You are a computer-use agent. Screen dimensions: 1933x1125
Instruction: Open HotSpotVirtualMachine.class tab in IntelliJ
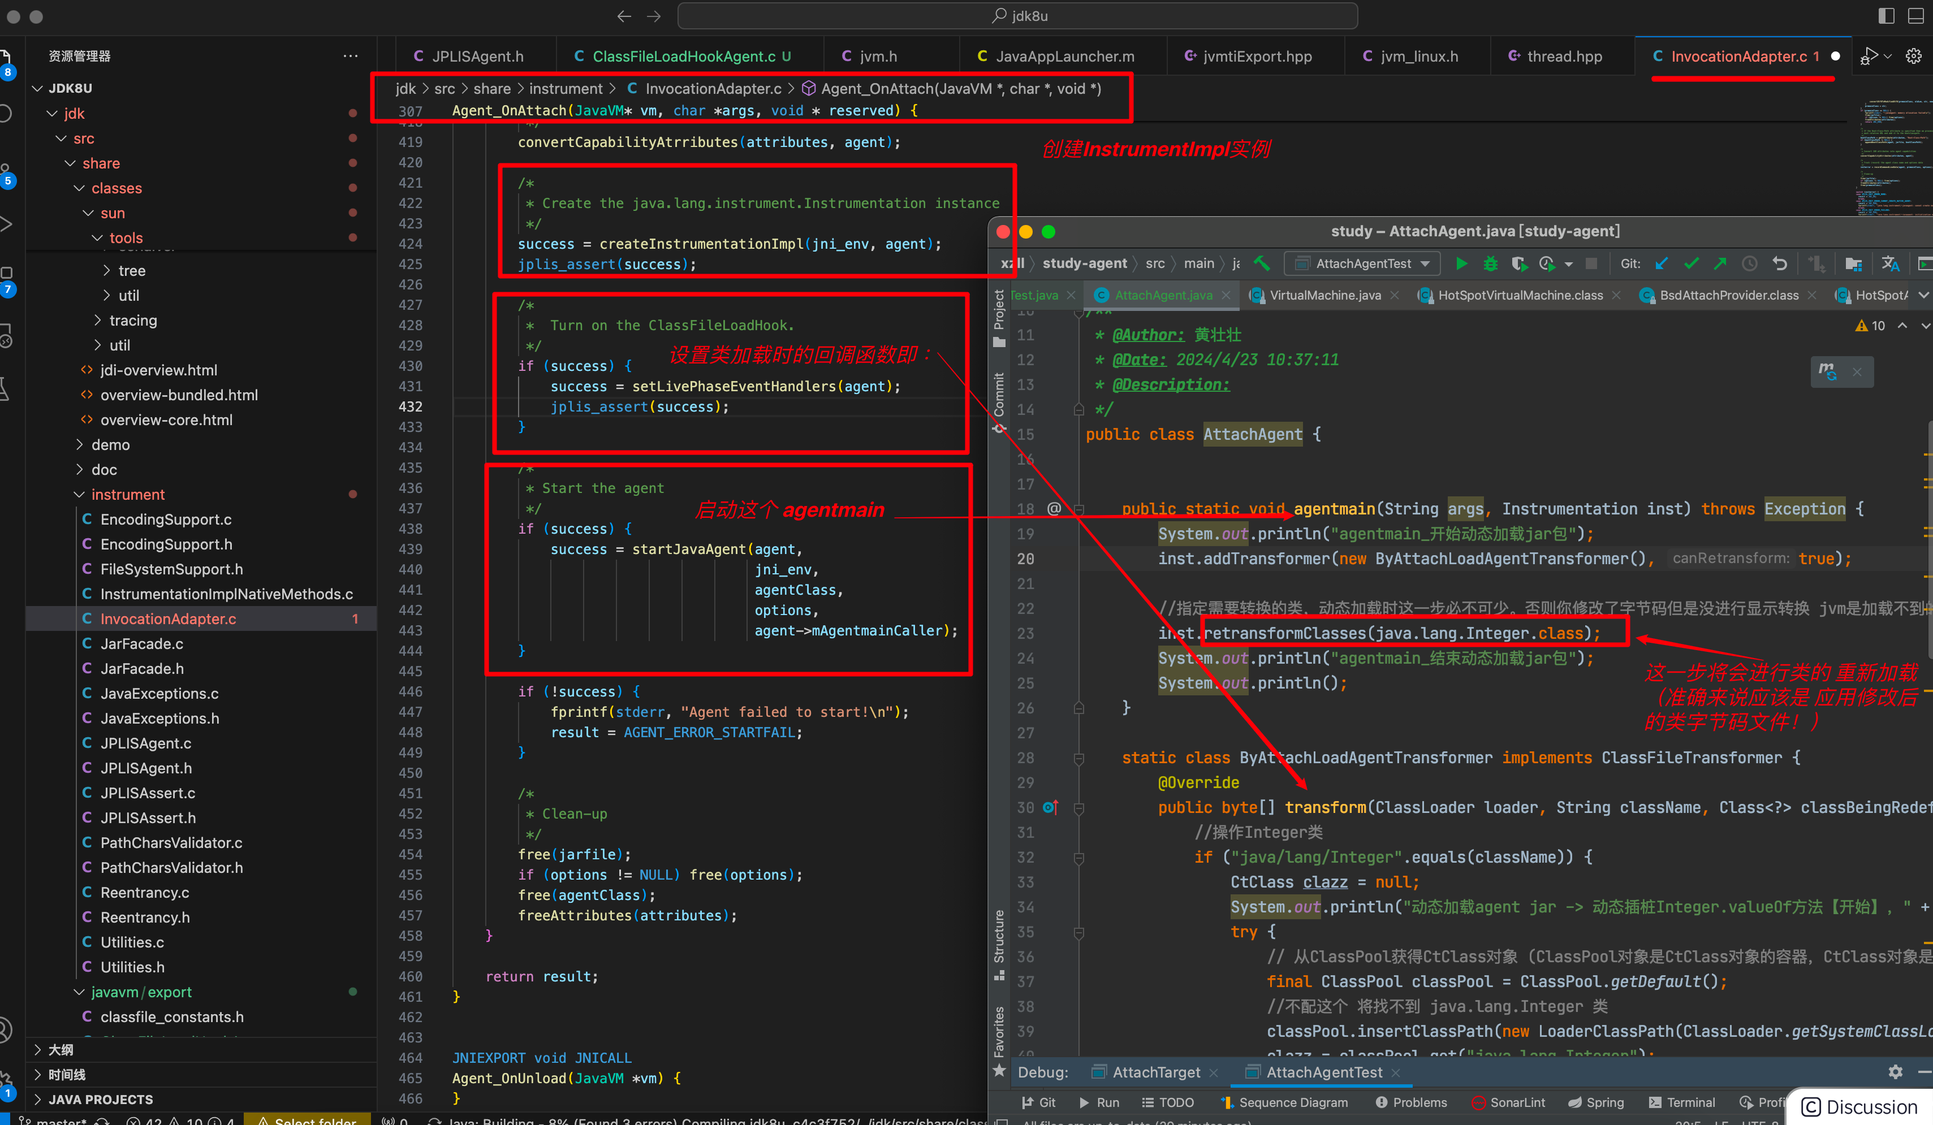(1520, 295)
